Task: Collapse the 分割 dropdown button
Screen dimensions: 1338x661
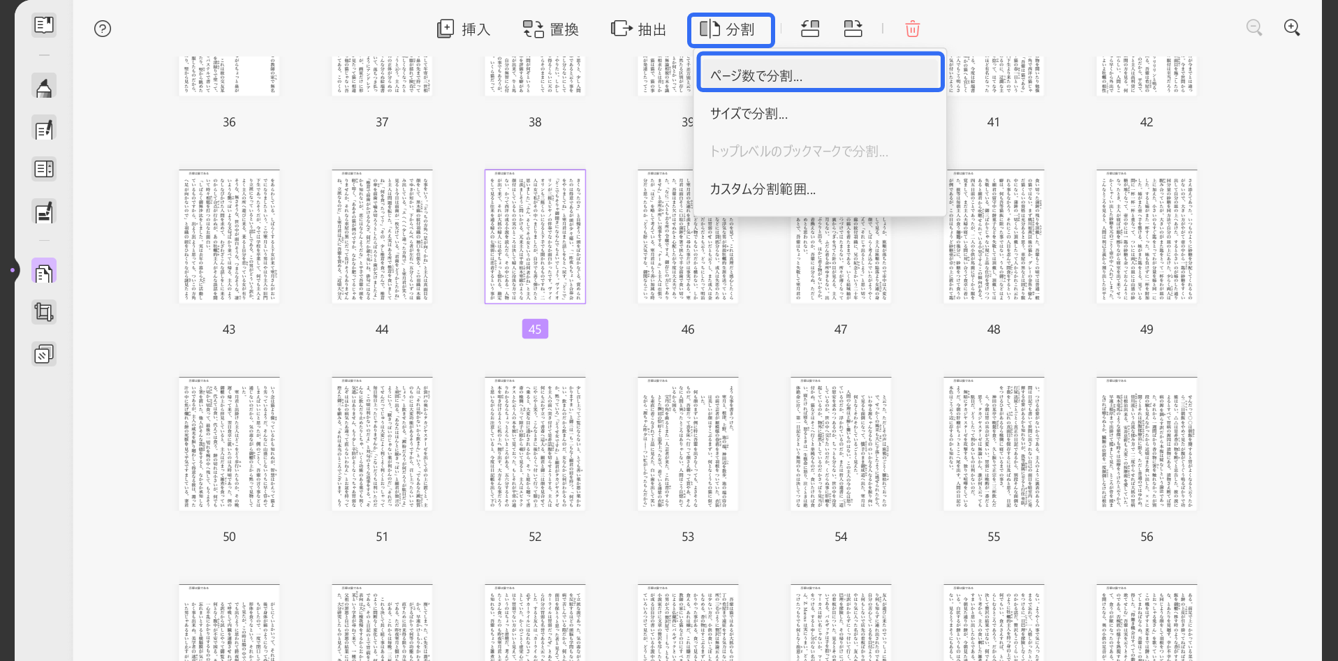Action: pos(730,30)
